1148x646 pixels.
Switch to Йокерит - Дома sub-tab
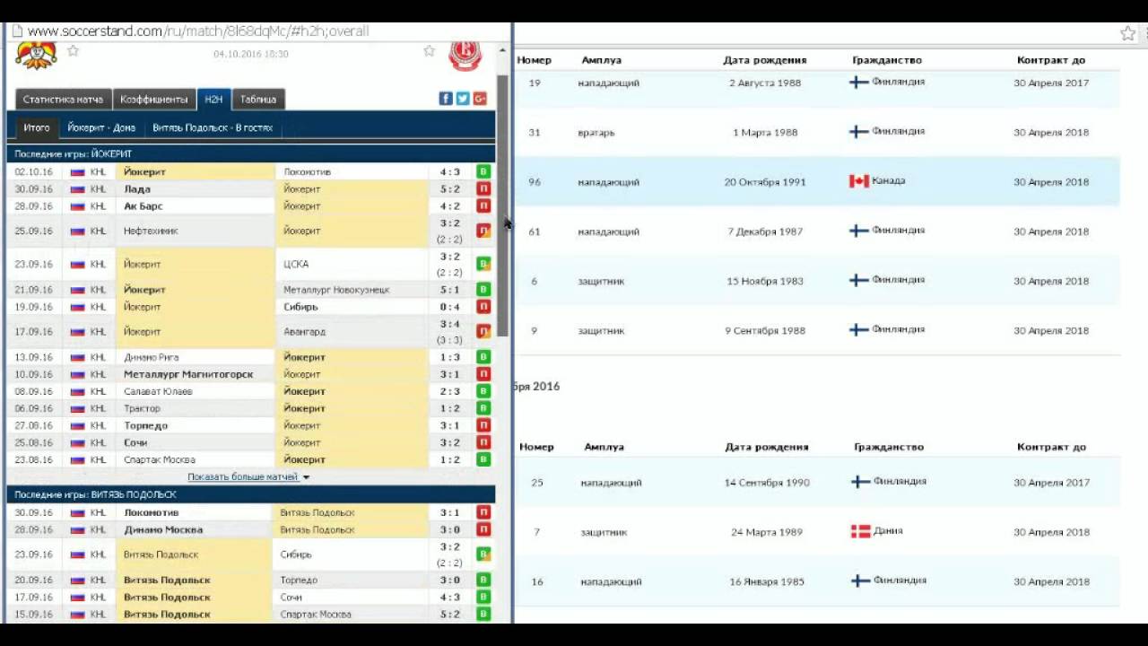pos(101,127)
